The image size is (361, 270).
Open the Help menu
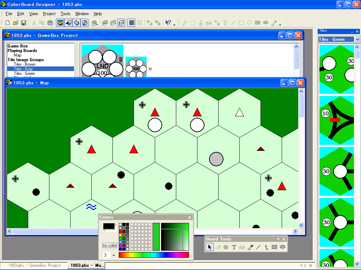pyautogui.click(x=98, y=14)
